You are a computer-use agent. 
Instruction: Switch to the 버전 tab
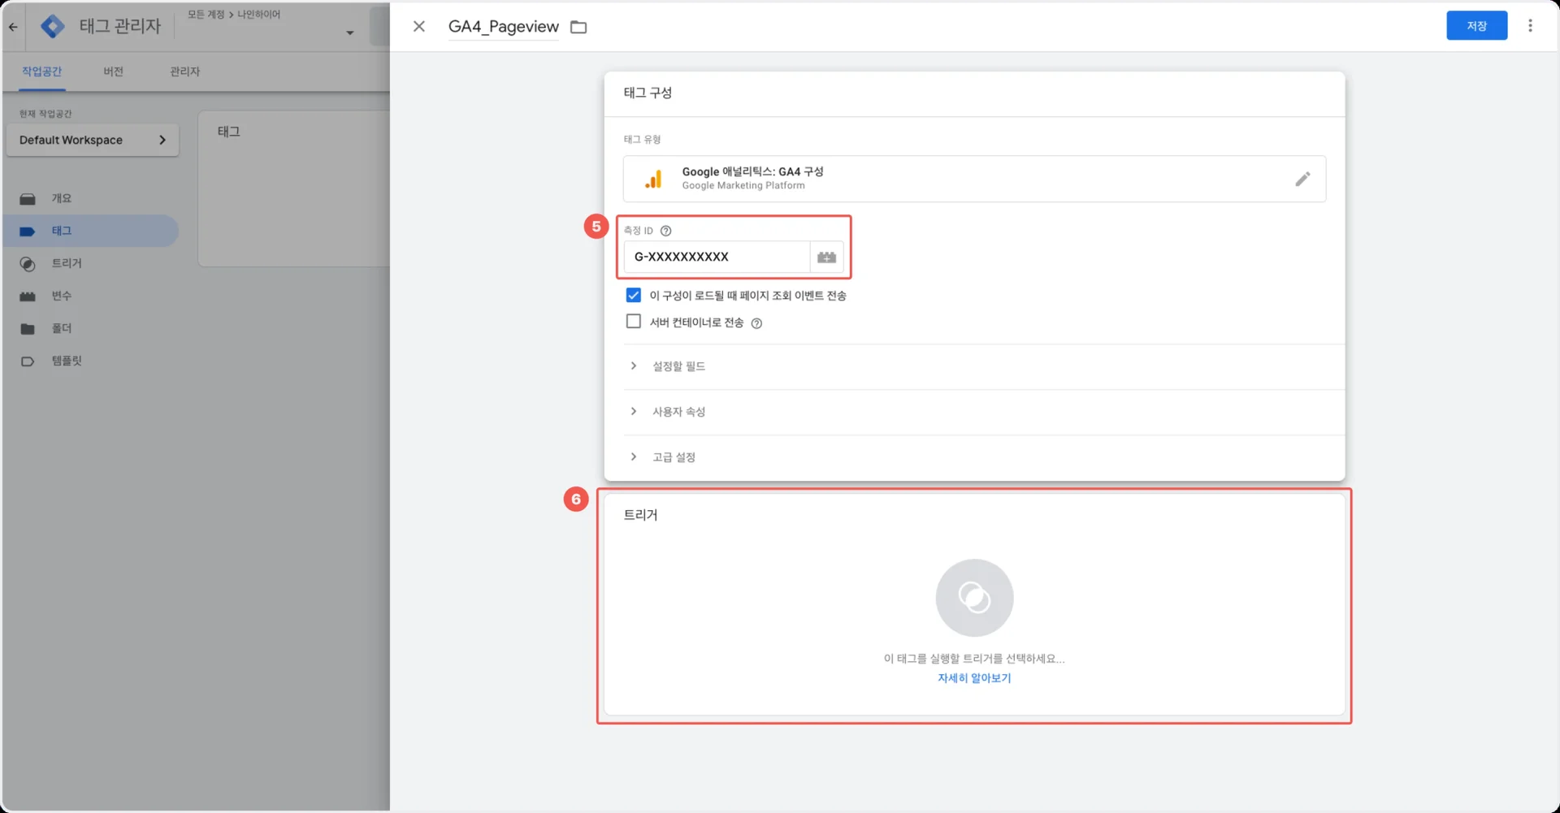coord(113,71)
